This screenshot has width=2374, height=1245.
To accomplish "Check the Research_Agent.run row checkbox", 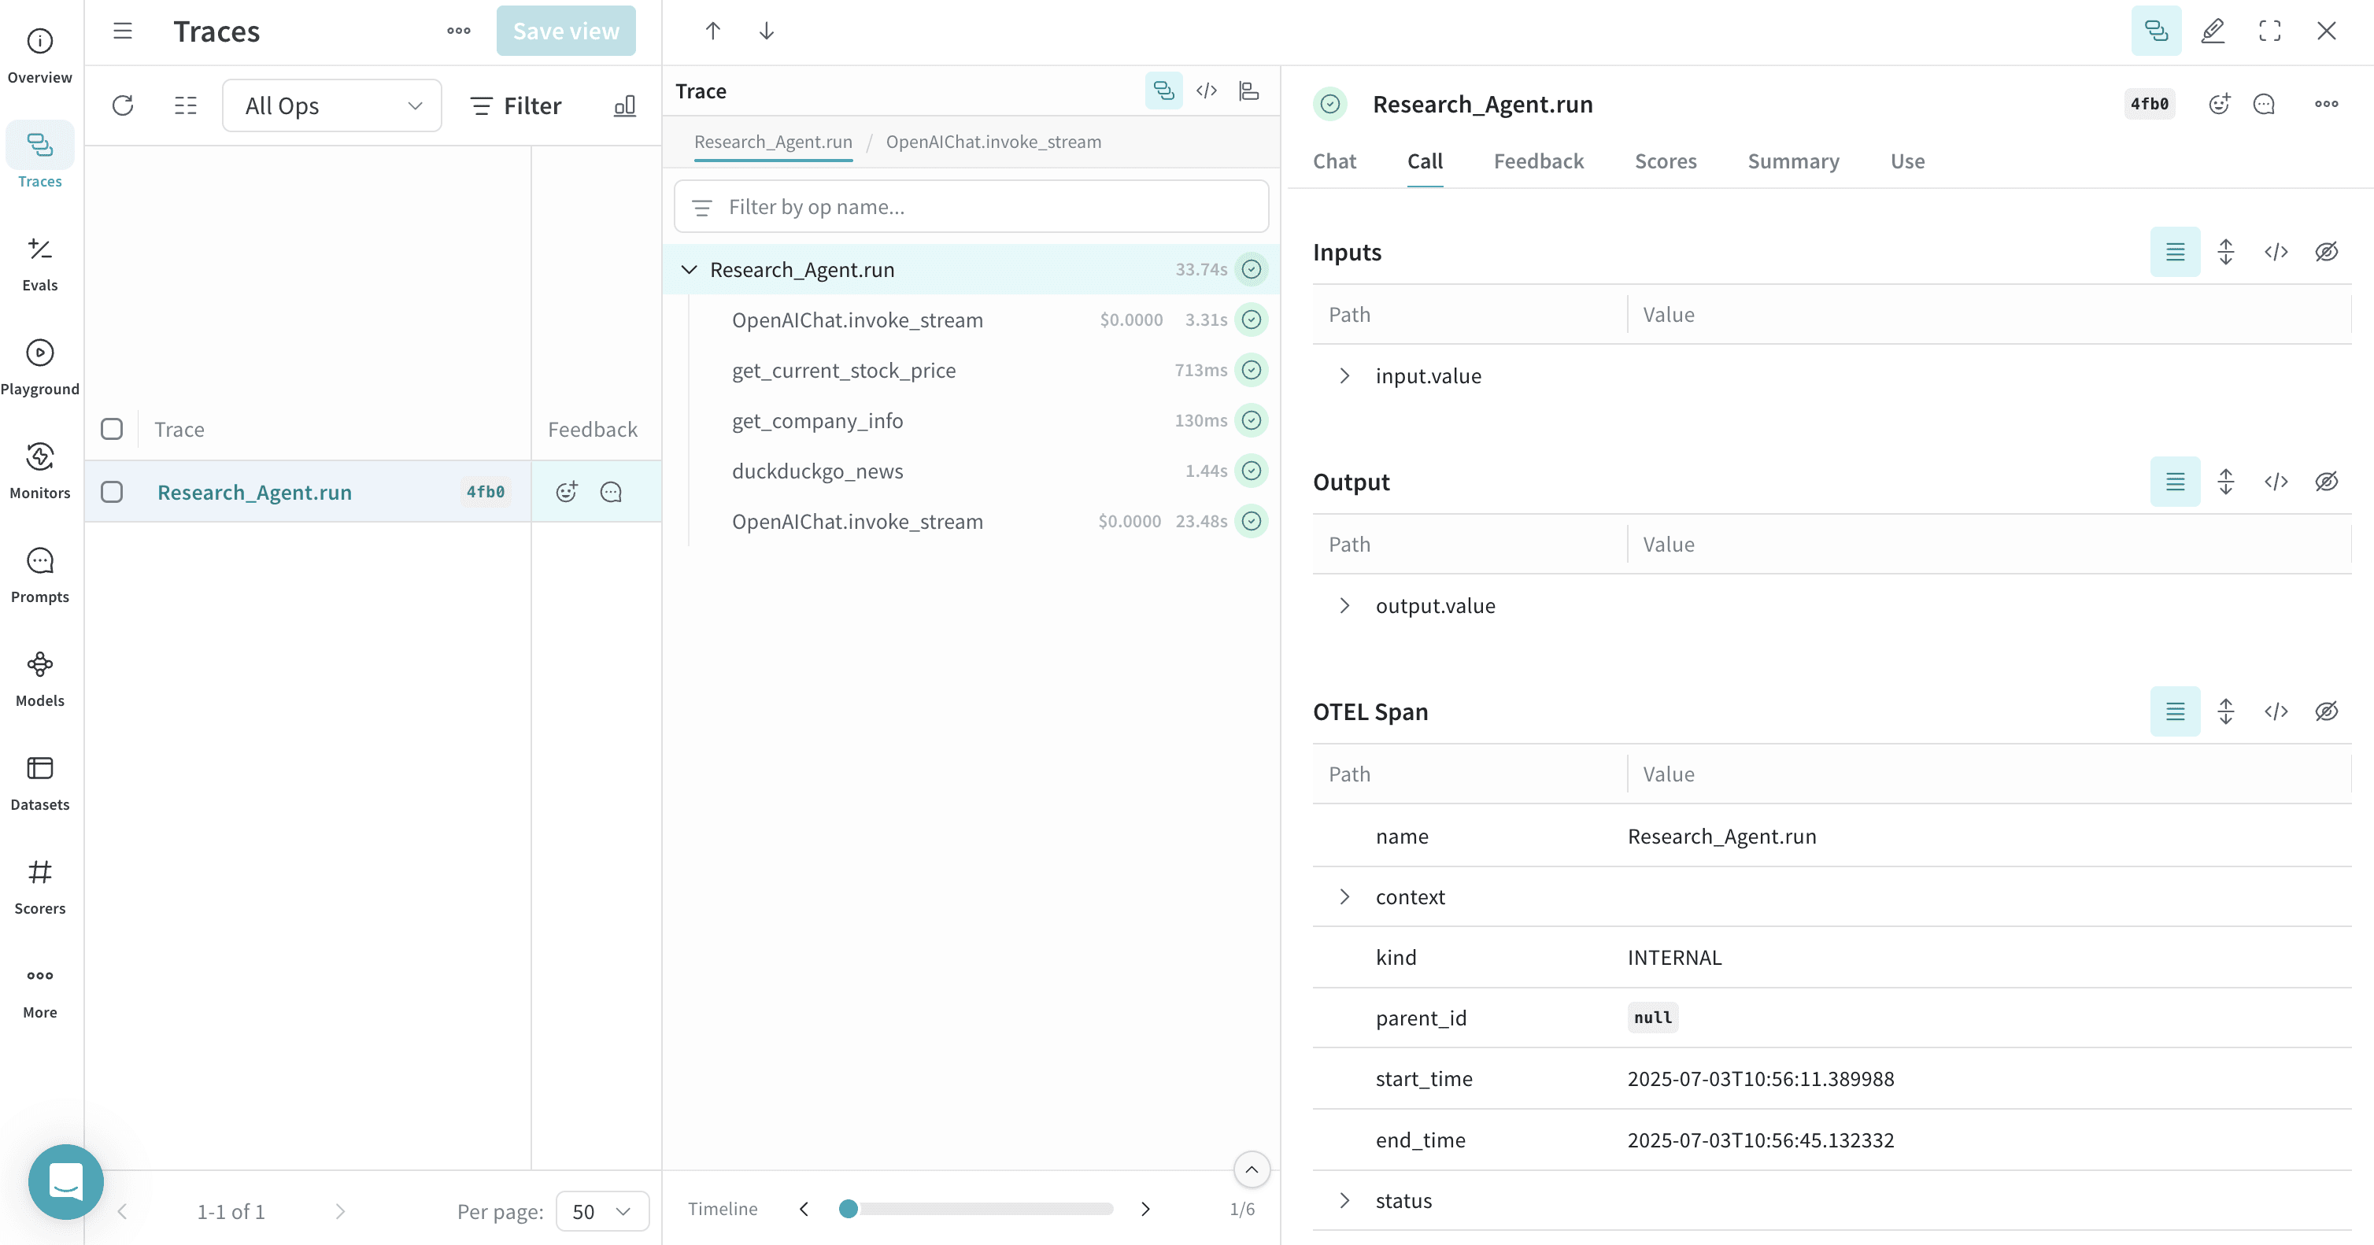I will 112,491.
